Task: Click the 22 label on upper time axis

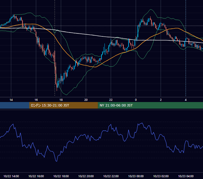Action: tap(111, 100)
